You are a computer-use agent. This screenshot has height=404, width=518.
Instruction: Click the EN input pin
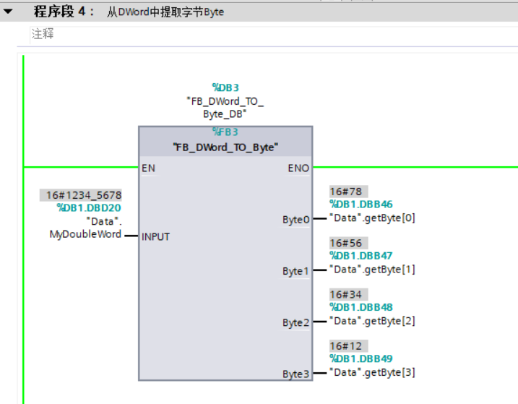pyautogui.click(x=148, y=168)
